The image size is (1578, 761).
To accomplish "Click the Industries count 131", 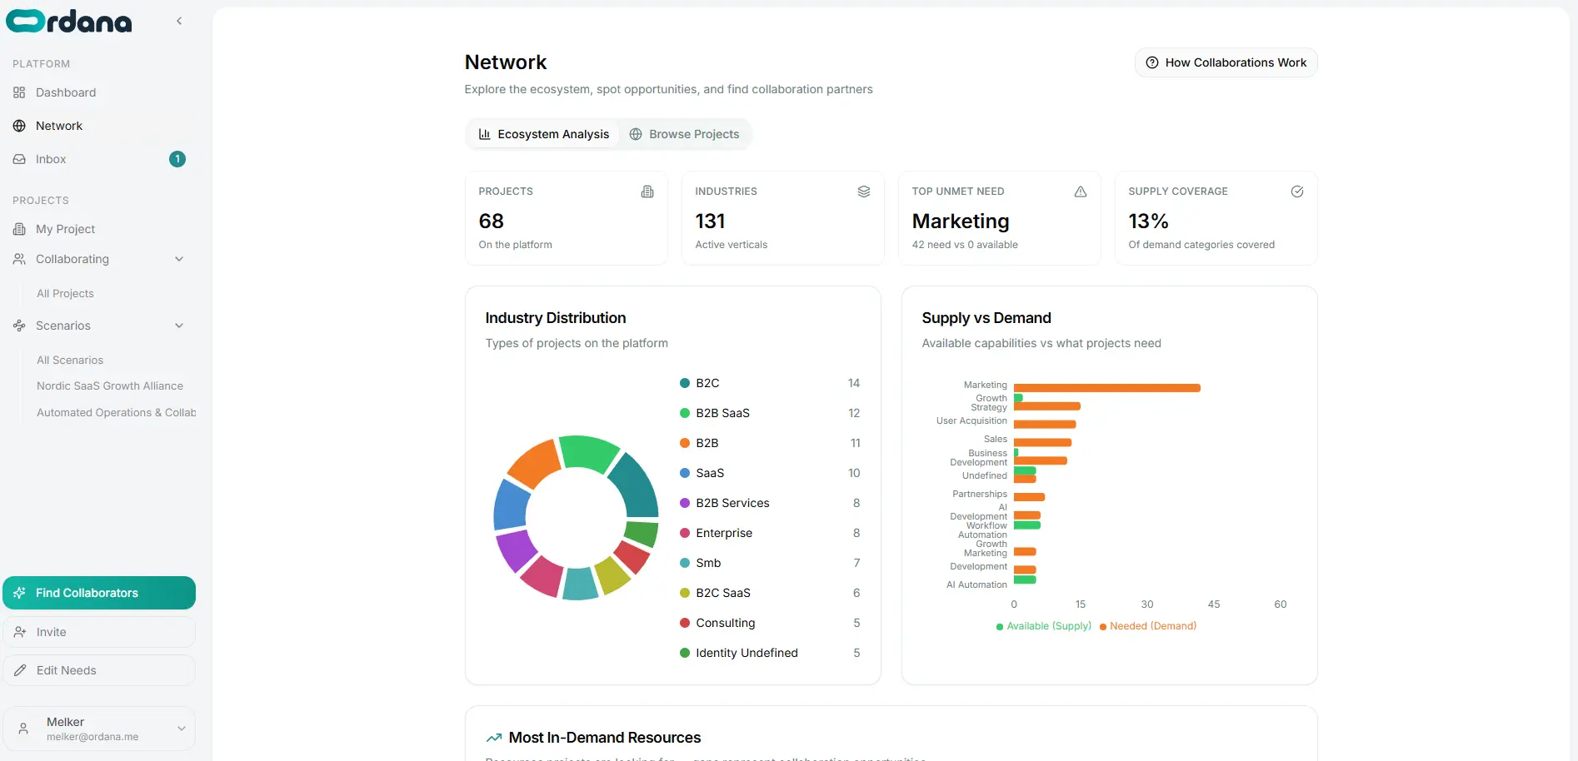I will (711, 221).
